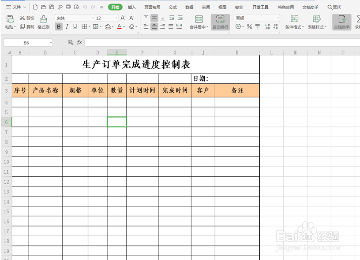Open the number format dropdown 常规

pyautogui.click(x=277, y=18)
